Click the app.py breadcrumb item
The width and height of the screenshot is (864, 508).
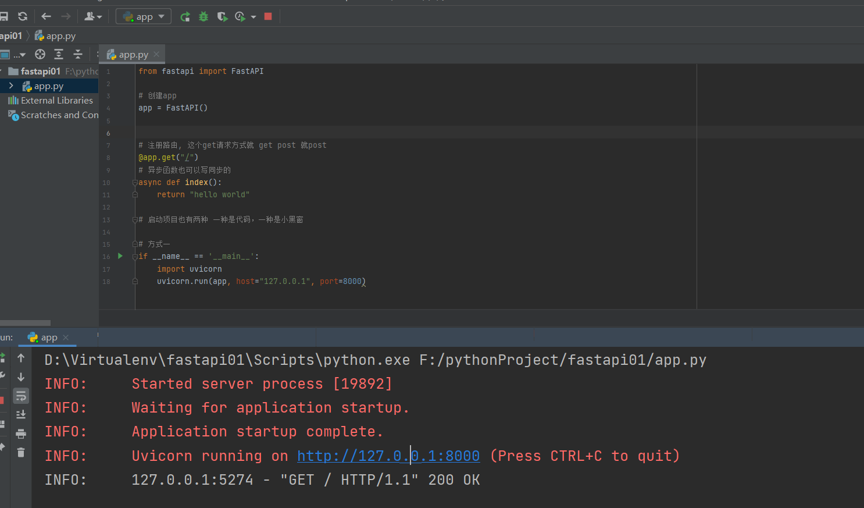pyautogui.click(x=55, y=35)
